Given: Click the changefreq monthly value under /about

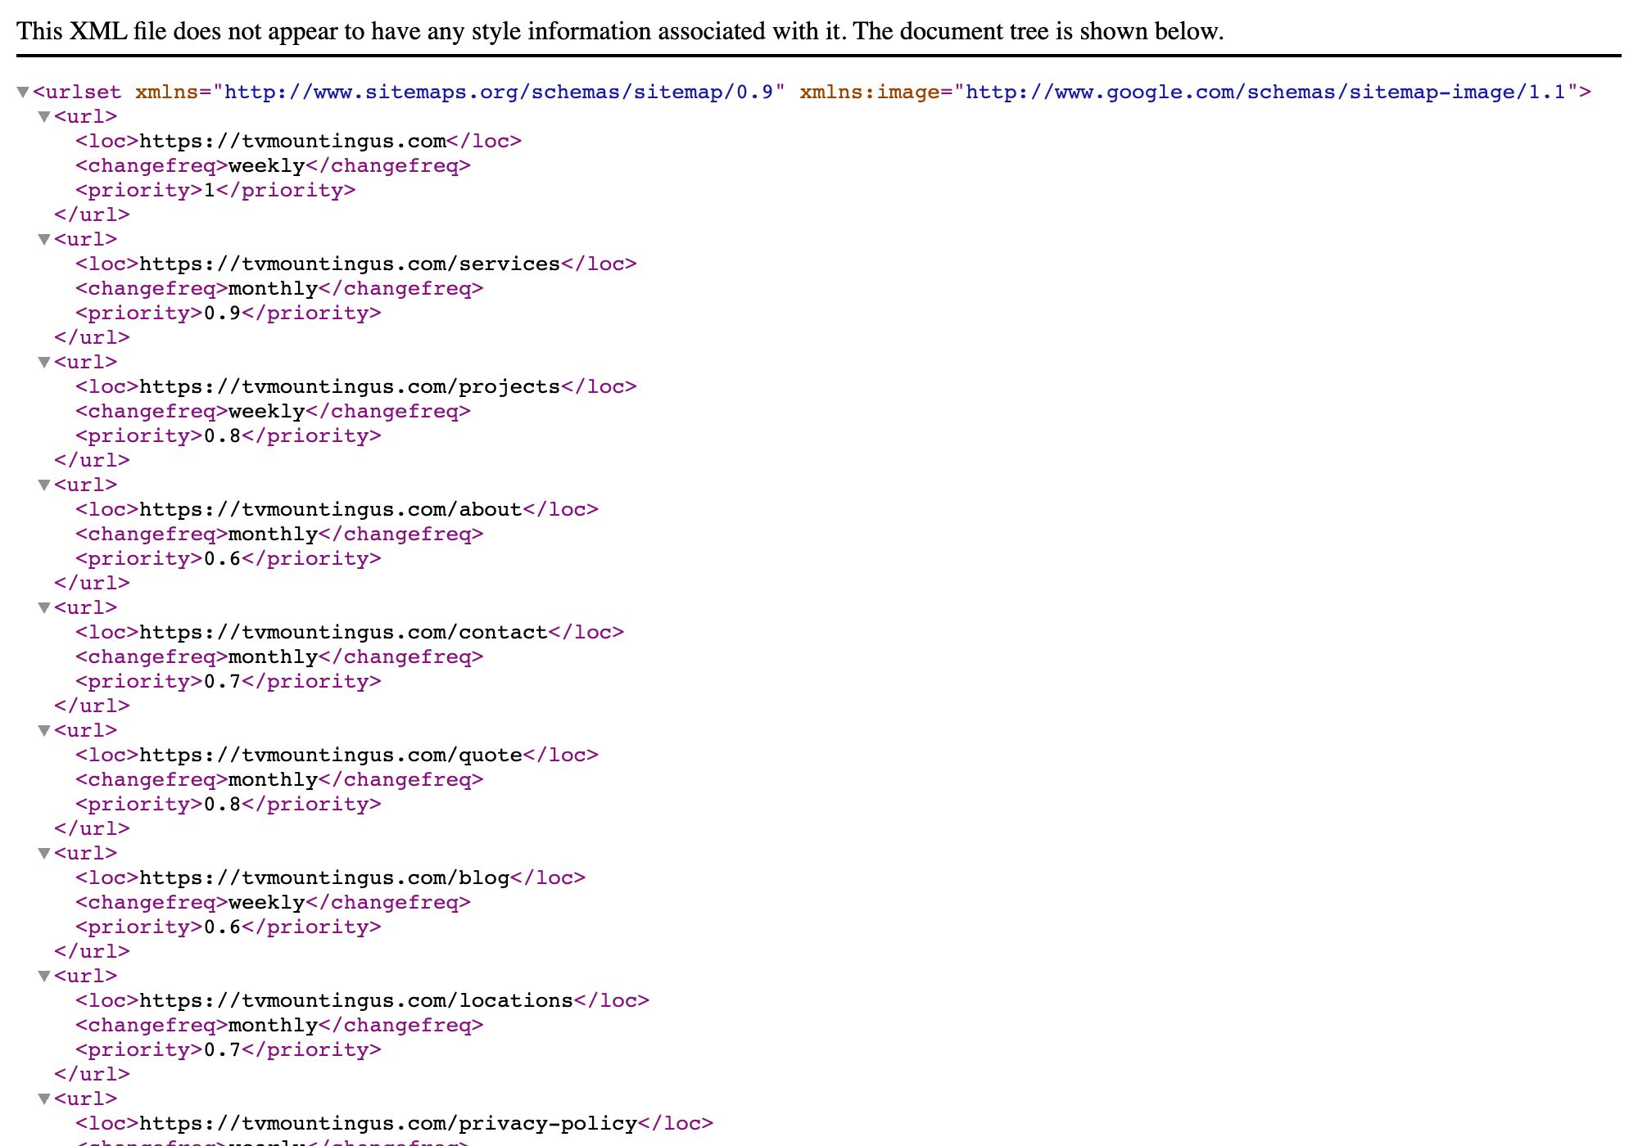Looking at the screenshot, I should pyautogui.click(x=274, y=534).
